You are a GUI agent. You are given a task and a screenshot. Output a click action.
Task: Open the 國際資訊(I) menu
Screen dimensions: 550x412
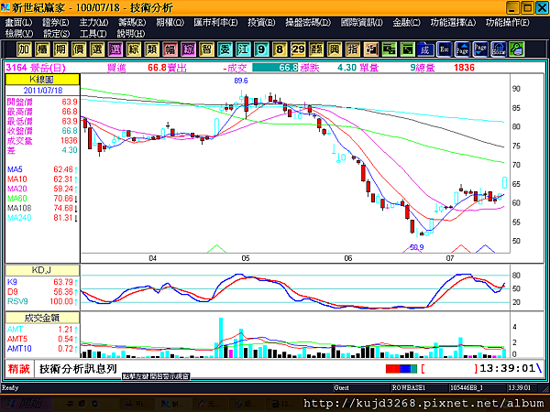pyautogui.click(x=362, y=22)
